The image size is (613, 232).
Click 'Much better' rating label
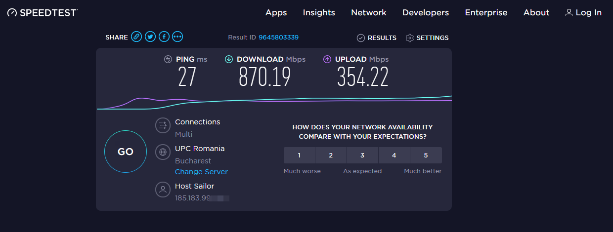coord(423,171)
